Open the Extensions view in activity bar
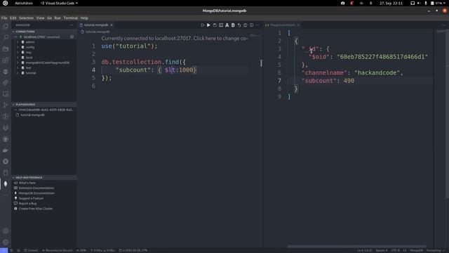The height and width of the screenshot is (253, 449). [x=6, y=60]
